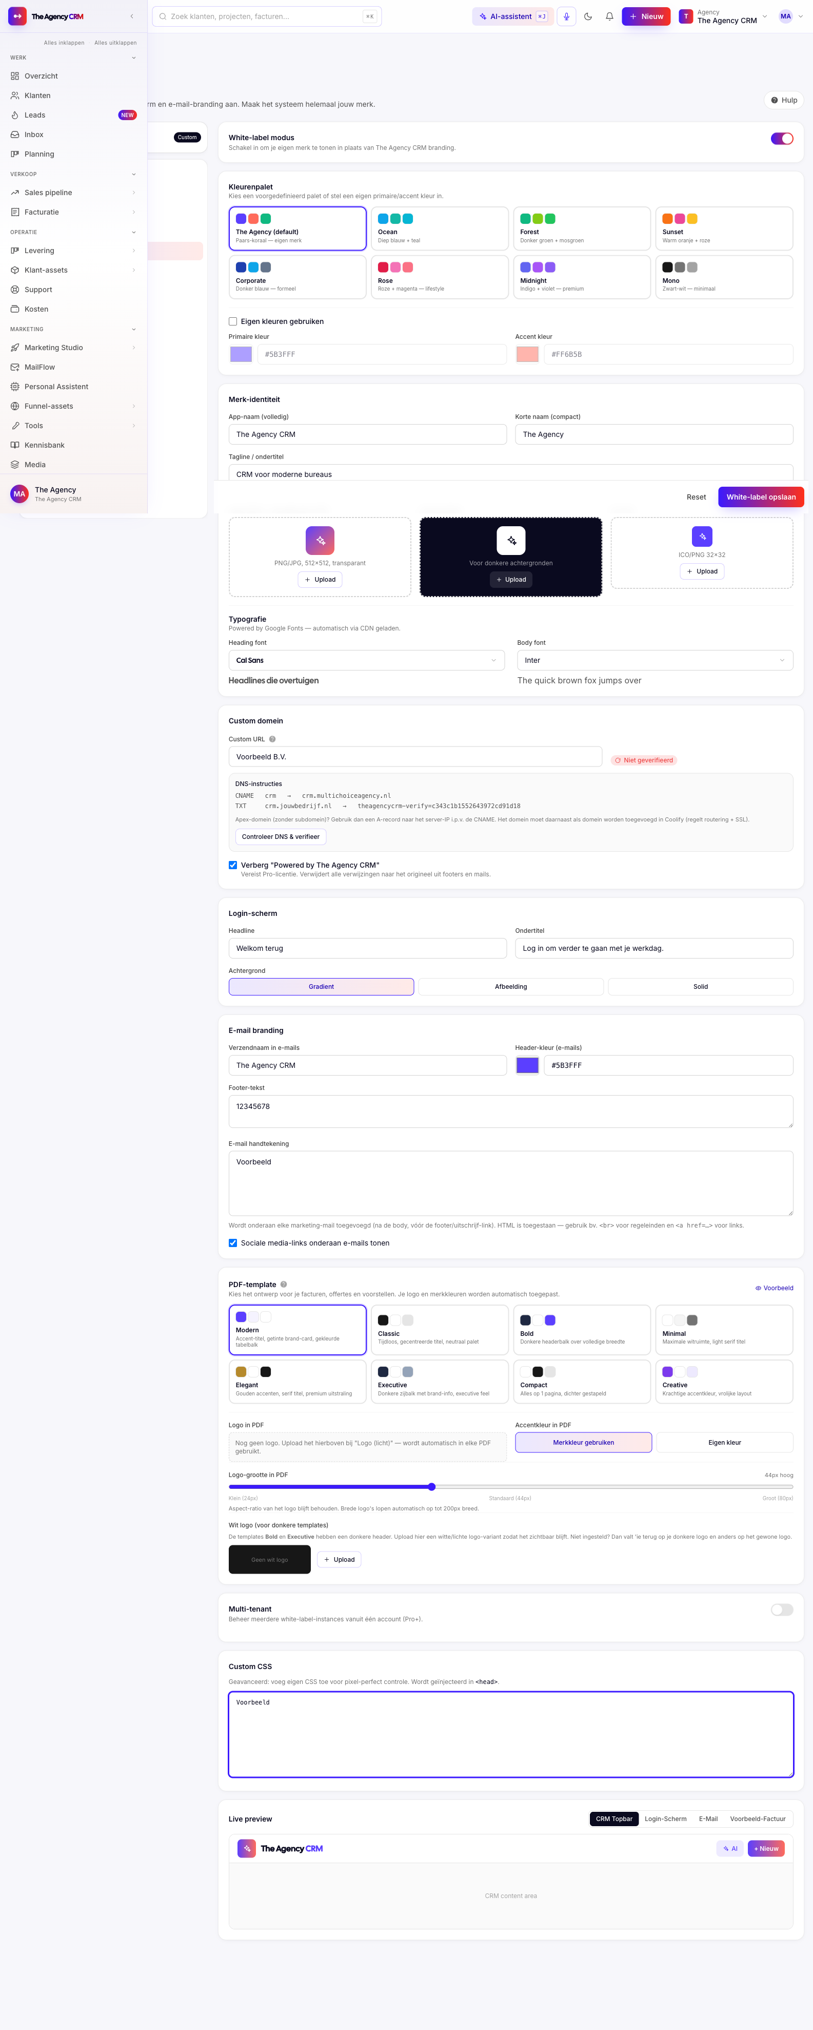The height and width of the screenshot is (2030, 813).
Task: Click AI button in live preview
Action: click(729, 1849)
